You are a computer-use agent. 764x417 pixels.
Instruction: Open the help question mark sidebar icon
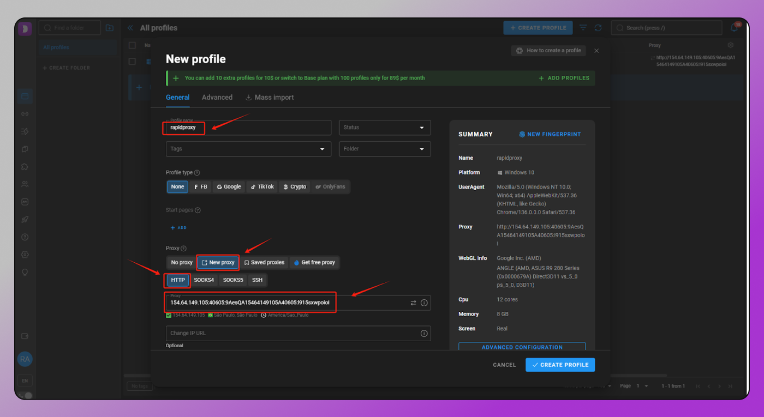[25, 237]
